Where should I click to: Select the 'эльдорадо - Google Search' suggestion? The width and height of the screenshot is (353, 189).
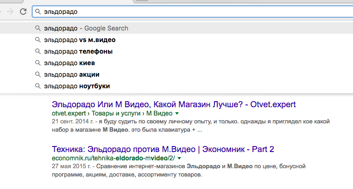86,28
